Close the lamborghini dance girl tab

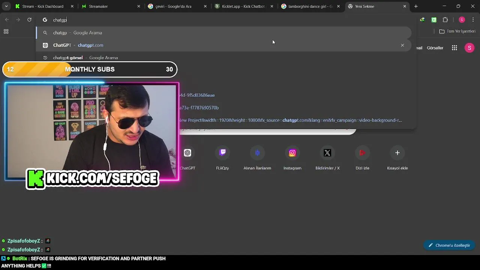[339, 6]
